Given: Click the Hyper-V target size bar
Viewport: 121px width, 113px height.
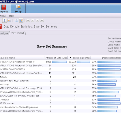Looking at the screenshot, I should 83,62.
